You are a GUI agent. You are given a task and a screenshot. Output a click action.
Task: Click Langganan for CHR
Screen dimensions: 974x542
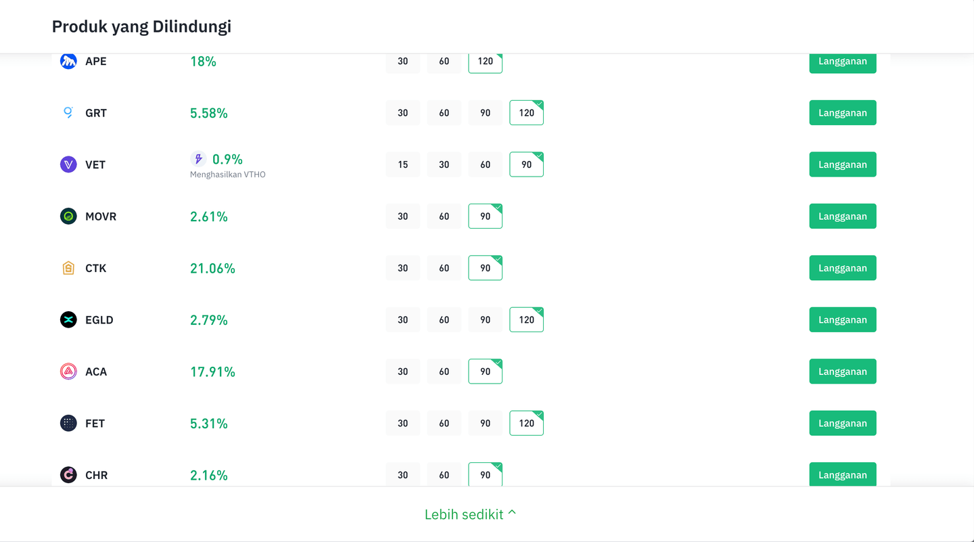pos(843,474)
